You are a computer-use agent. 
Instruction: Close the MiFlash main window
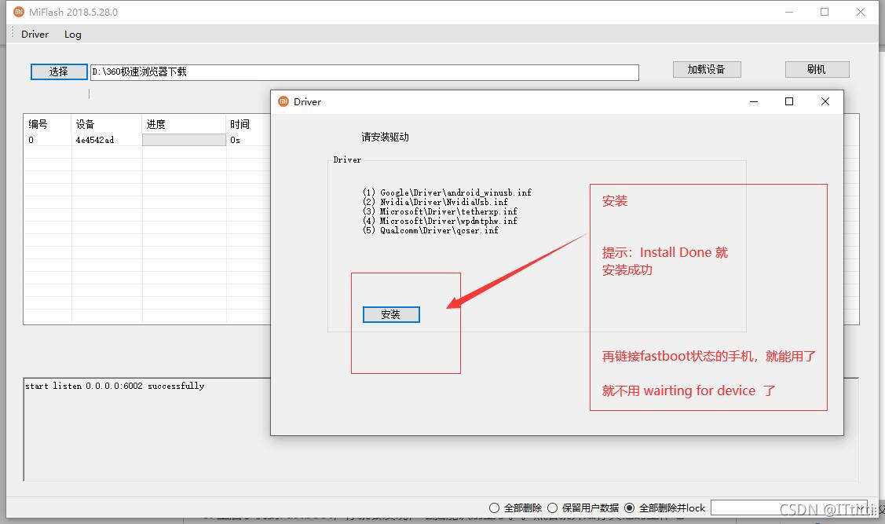click(x=860, y=12)
